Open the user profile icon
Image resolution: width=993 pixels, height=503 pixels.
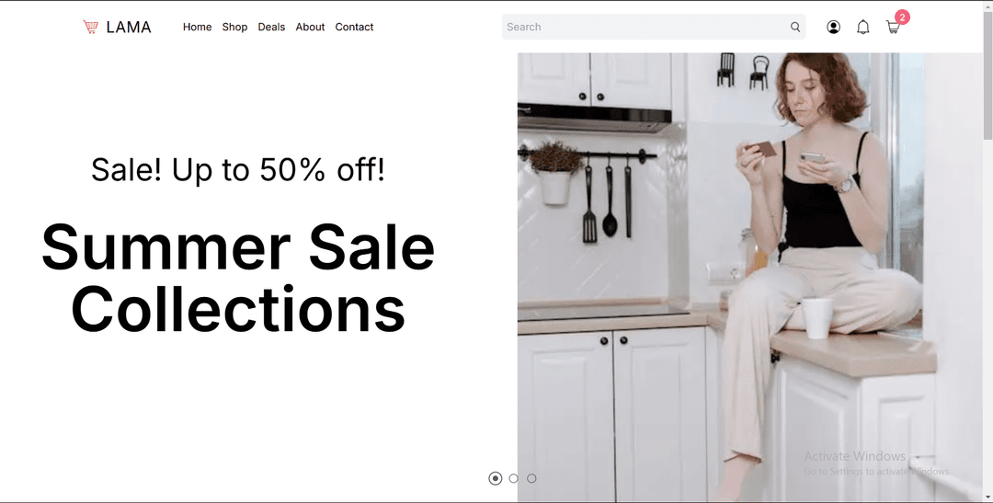(833, 27)
